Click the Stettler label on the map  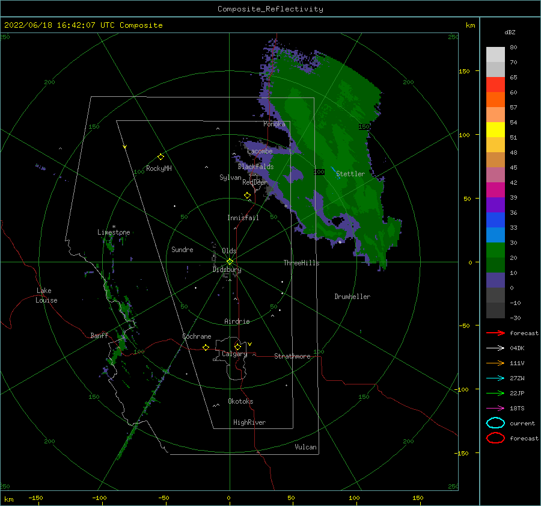tap(350, 174)
